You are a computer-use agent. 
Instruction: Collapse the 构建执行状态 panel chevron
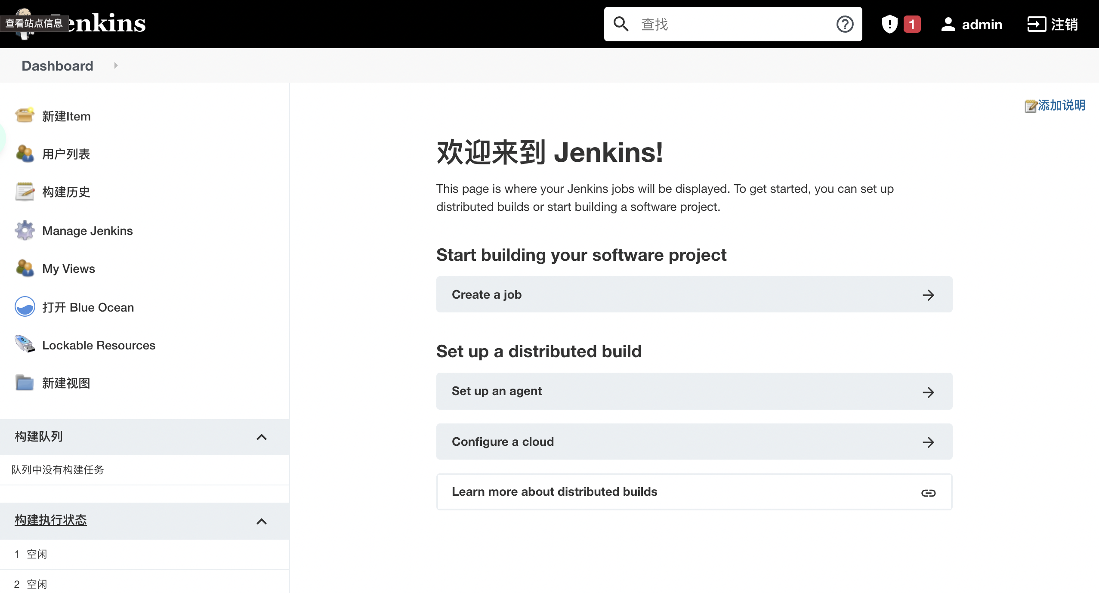261,522
